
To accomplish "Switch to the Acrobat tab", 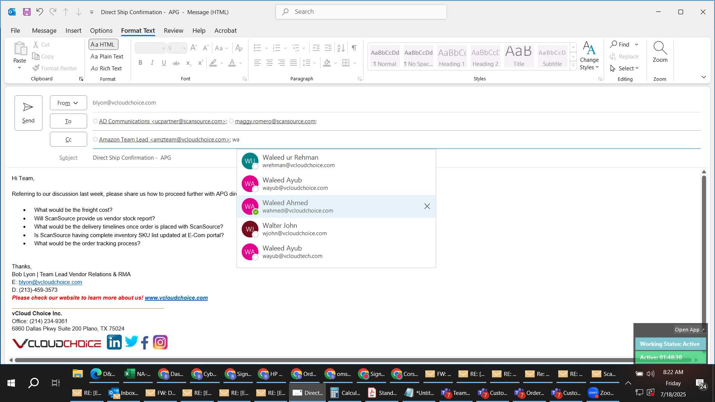I will click(225, 31).
